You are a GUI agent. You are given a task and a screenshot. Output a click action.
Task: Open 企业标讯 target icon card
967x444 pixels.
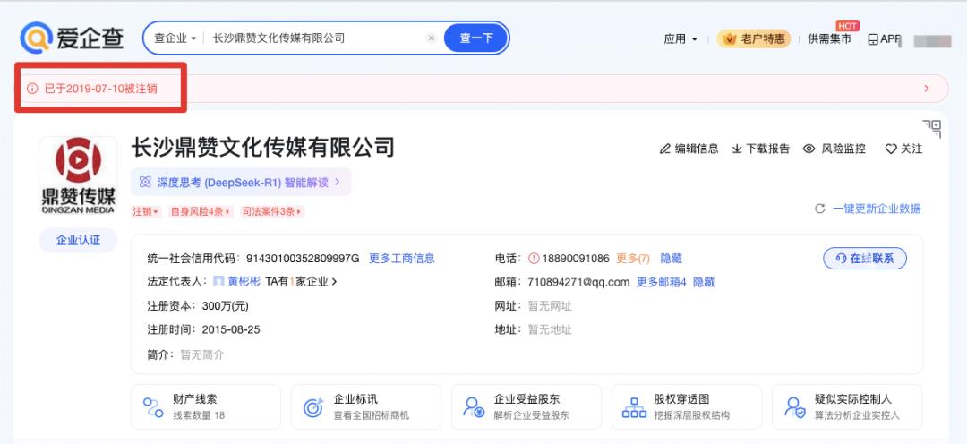click(x=313, y=407)
